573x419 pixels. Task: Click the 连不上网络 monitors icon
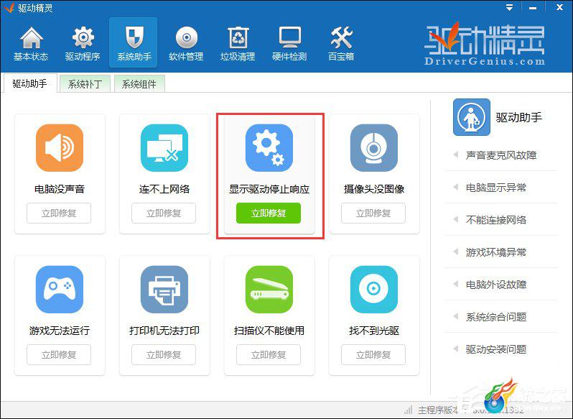pyautogui.click(x=164, y=148)
